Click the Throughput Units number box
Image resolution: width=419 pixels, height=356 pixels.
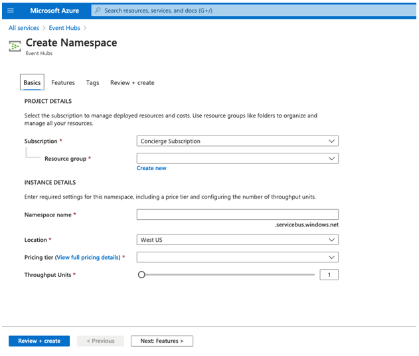(x=329, y=274)
